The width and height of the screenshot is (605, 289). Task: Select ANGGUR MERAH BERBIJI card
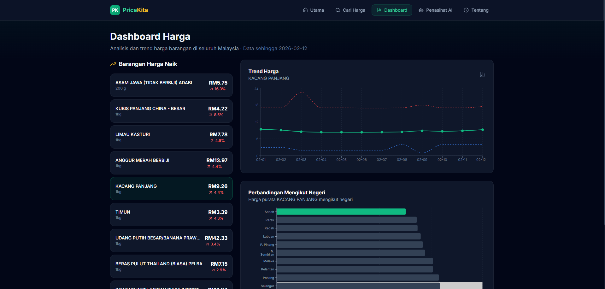(x=171, y=163)
